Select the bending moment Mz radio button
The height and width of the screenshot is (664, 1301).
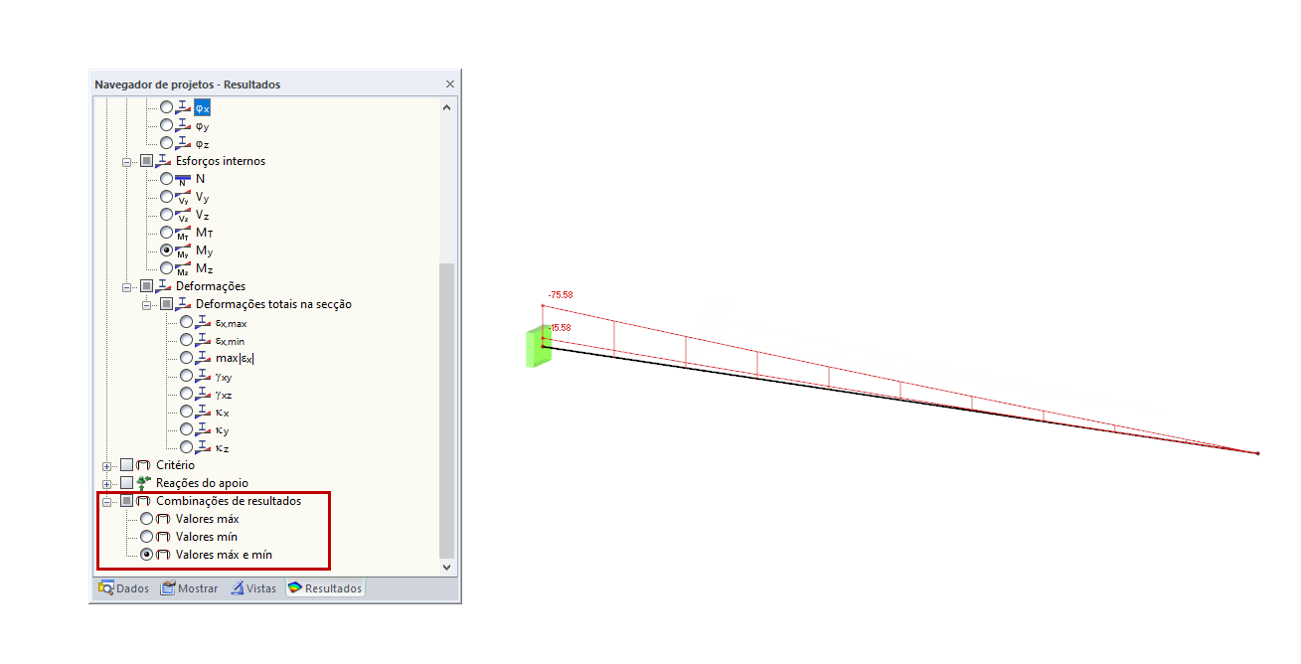166,268
